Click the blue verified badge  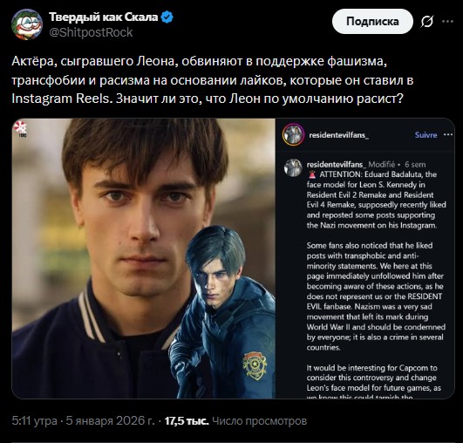(167, 17)
